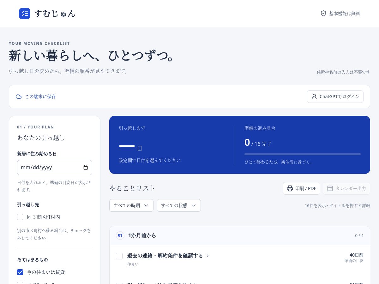379x284 pixels.
Task: Open the date picker calendar icon
Action: coord(86,168)
